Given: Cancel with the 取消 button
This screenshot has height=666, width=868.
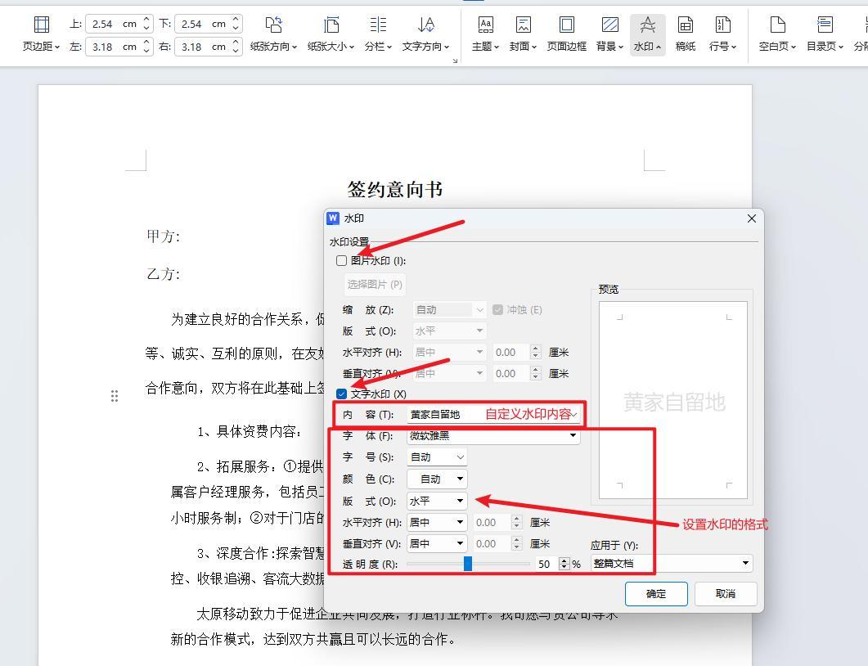Looking at the screenshot, I should [x=725, y=594].
